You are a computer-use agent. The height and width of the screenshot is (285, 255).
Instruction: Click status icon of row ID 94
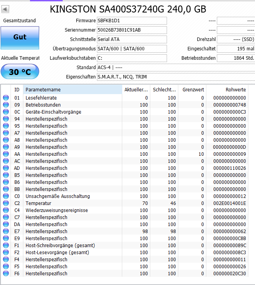click(6, 119)
